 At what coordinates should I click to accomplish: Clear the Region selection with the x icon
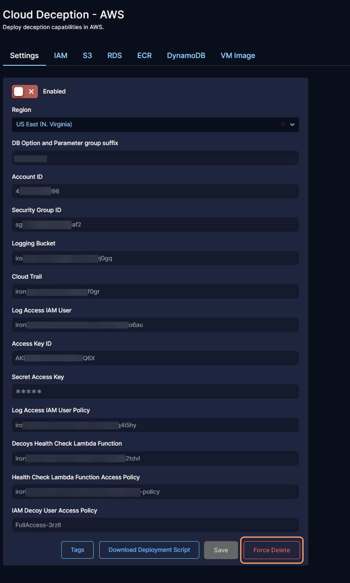pos(283,125)
